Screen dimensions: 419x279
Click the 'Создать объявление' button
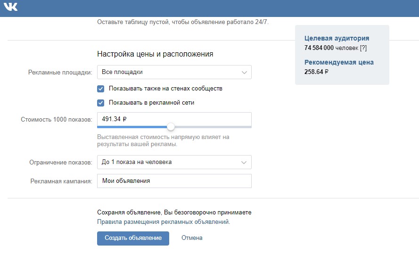(x=133, y=238)
